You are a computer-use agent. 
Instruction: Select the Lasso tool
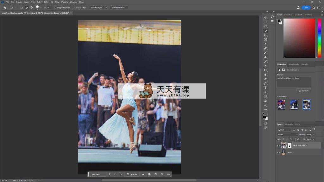click(265, 26)
